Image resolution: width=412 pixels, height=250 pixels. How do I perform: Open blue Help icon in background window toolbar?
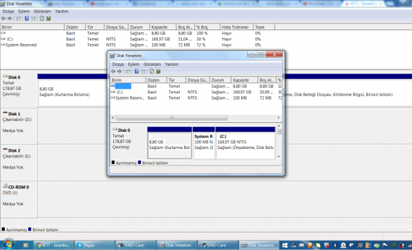pos(27,18)
